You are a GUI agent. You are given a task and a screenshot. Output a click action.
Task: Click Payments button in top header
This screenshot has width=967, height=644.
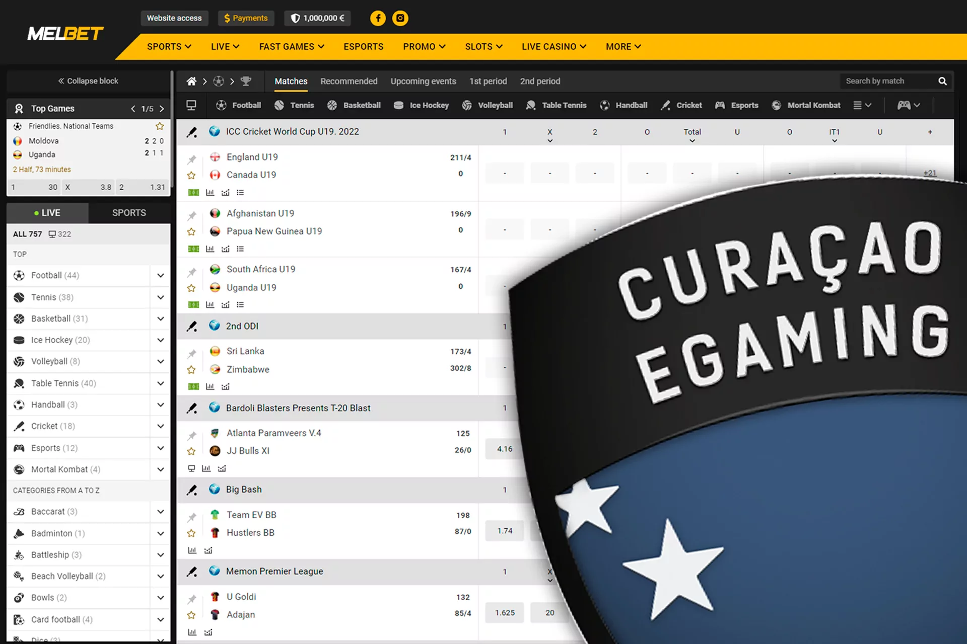(x=245, y=17)
